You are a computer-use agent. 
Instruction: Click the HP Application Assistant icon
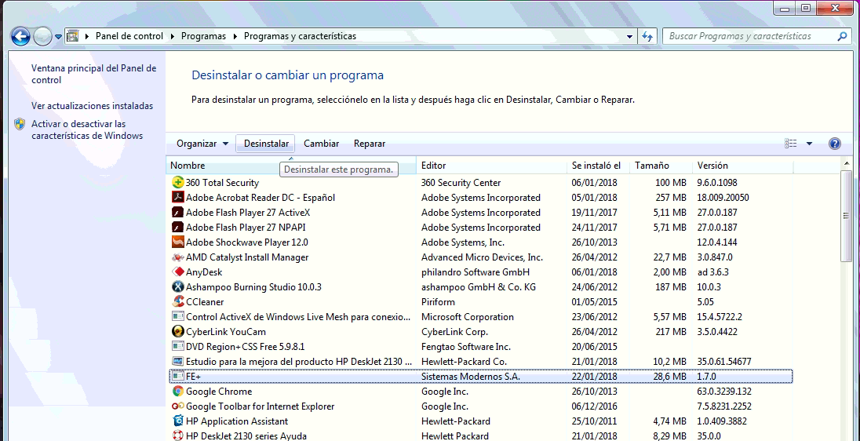click(x=177, y=421)
